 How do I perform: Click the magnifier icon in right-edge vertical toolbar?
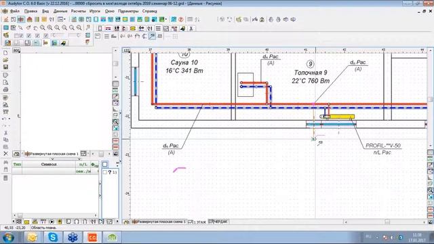431,190
